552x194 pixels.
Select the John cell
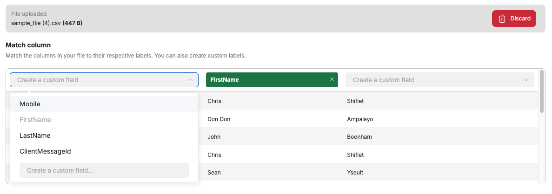[x=214, y=137]
